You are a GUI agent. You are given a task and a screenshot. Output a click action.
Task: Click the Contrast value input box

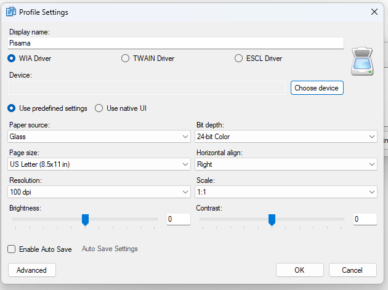[x=365, y=219]
